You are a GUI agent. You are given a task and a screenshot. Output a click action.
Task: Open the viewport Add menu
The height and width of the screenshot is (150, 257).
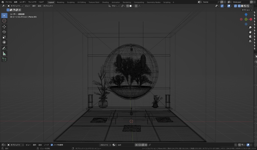pos(39,6)
